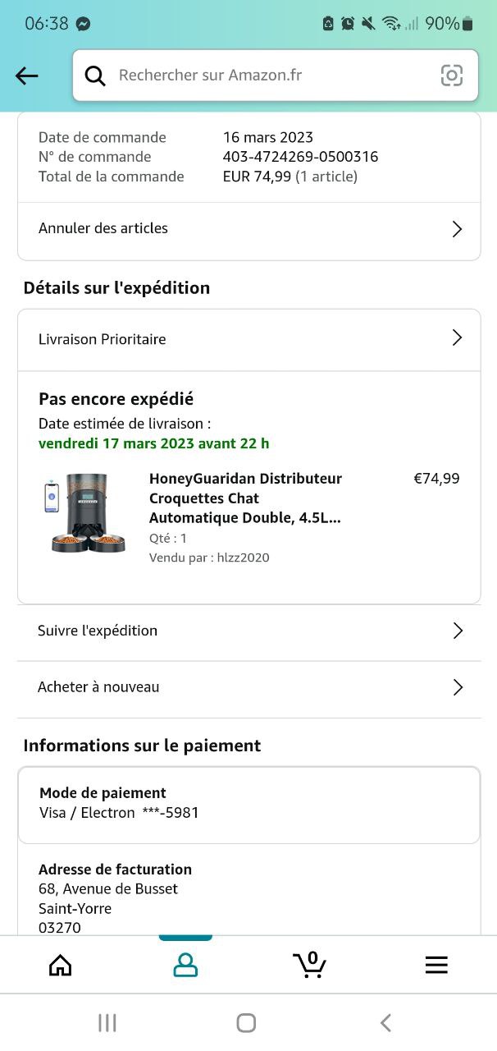Open the shopping cart

310,963
